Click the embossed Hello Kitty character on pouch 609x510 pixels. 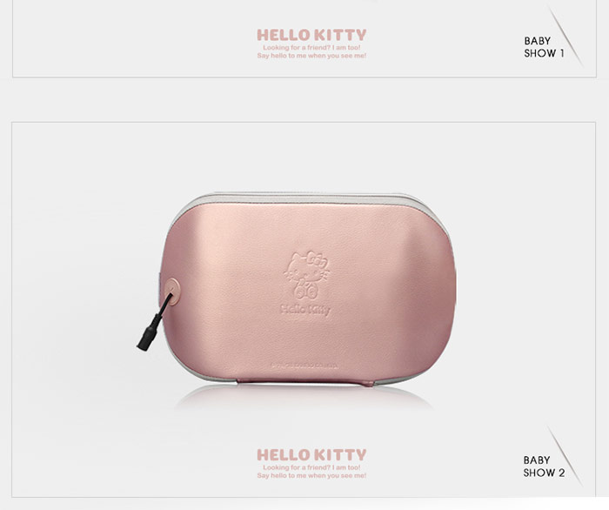click(x=307, y=275)
